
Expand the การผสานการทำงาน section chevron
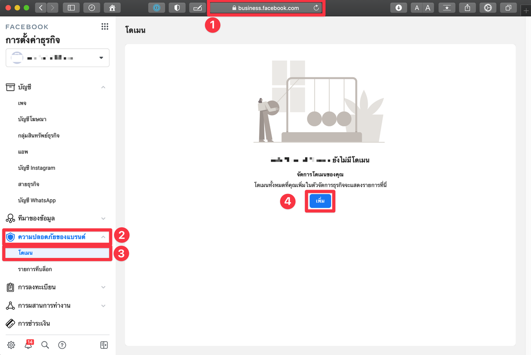(x=103, y=306)
